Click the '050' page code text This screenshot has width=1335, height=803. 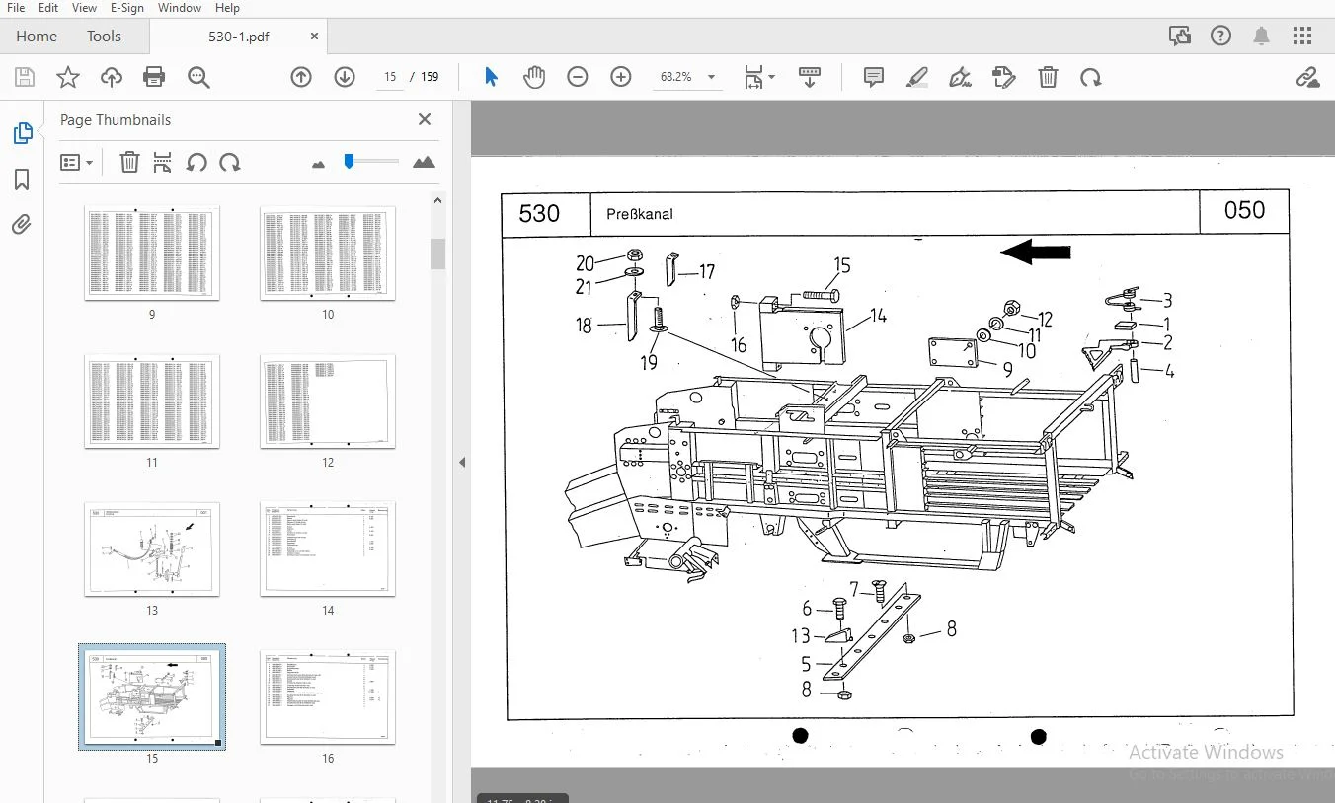1244,210
